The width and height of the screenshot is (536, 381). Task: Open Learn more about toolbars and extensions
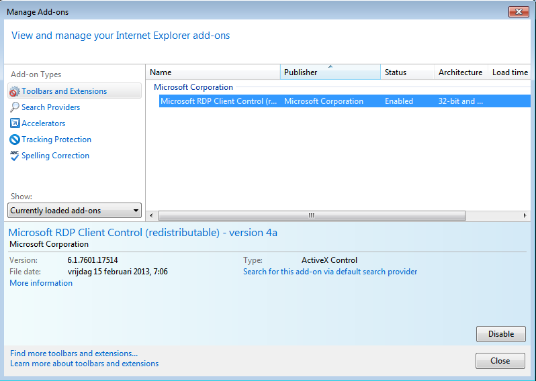85,364
